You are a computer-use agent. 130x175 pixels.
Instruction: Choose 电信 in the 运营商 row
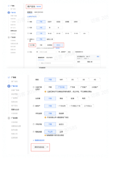pyautogui.click(x=84, y=98)
